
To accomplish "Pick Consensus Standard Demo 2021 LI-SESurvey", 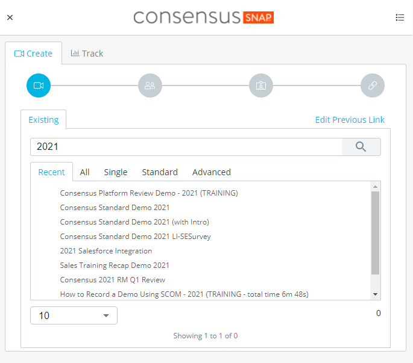I will [x=136, y=237].
